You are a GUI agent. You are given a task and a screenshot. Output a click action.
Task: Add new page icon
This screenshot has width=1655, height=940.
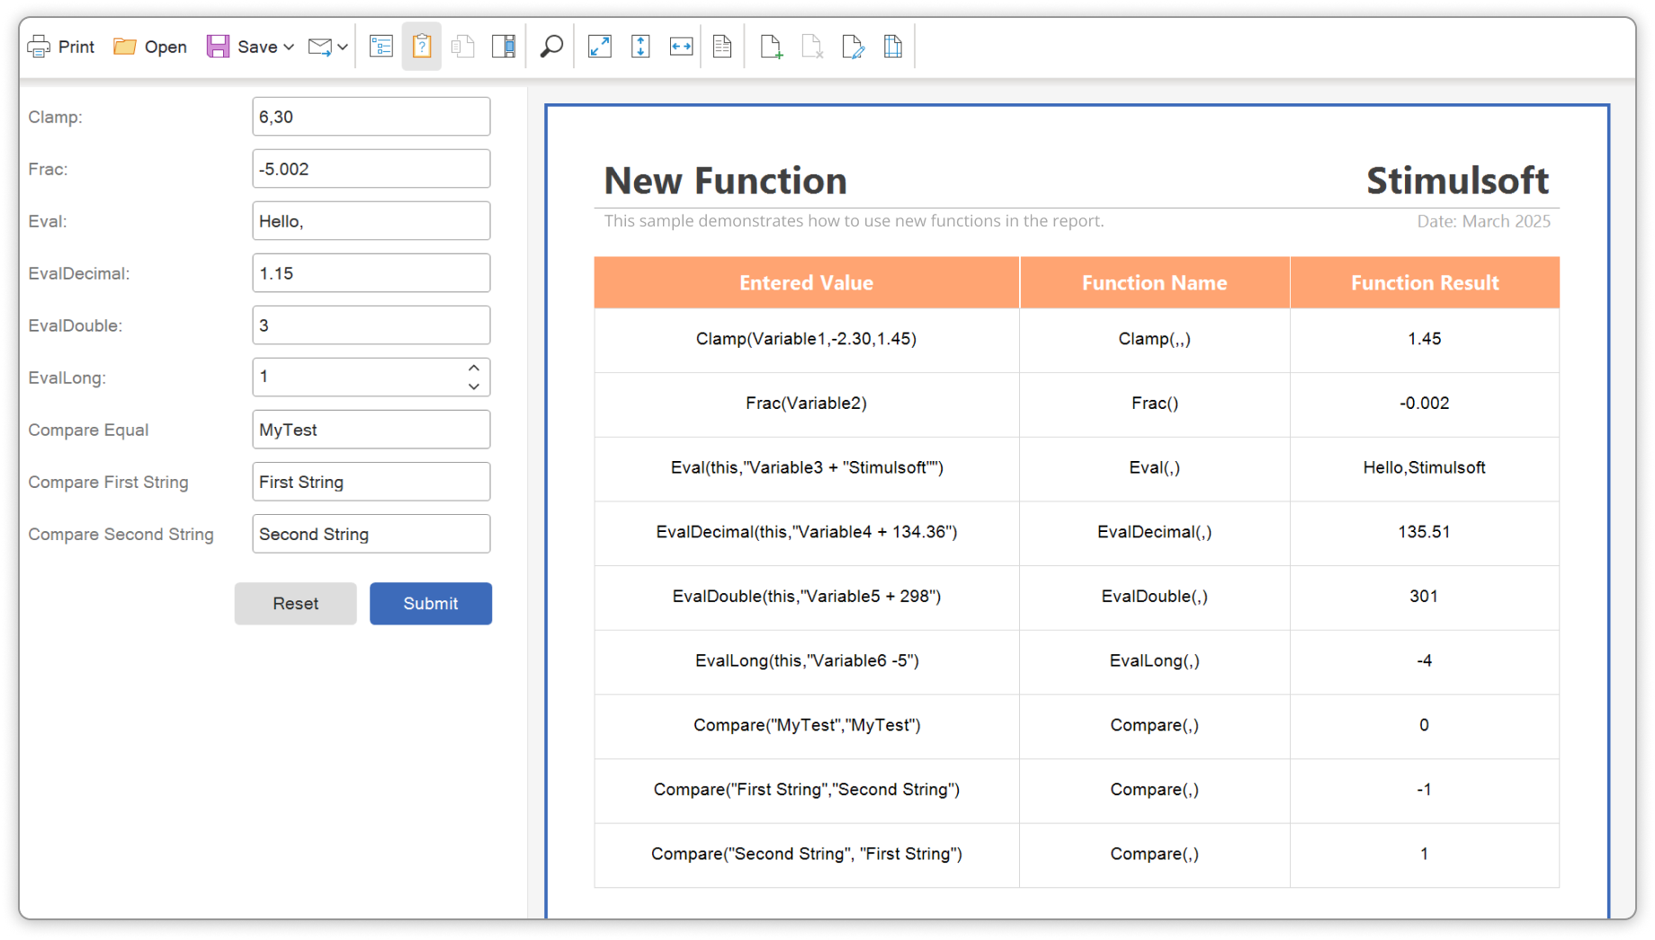tap(771, 47)
